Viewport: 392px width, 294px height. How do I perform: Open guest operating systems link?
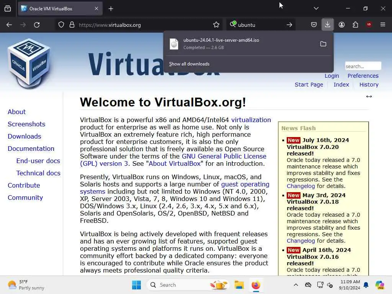coord(245,184)
